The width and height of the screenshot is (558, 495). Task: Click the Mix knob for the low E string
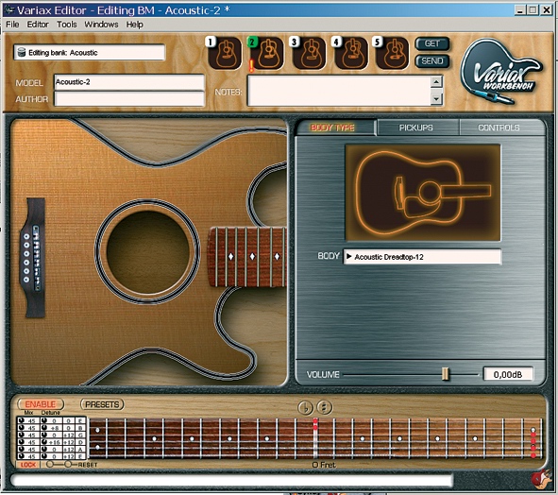coord(21,456)
